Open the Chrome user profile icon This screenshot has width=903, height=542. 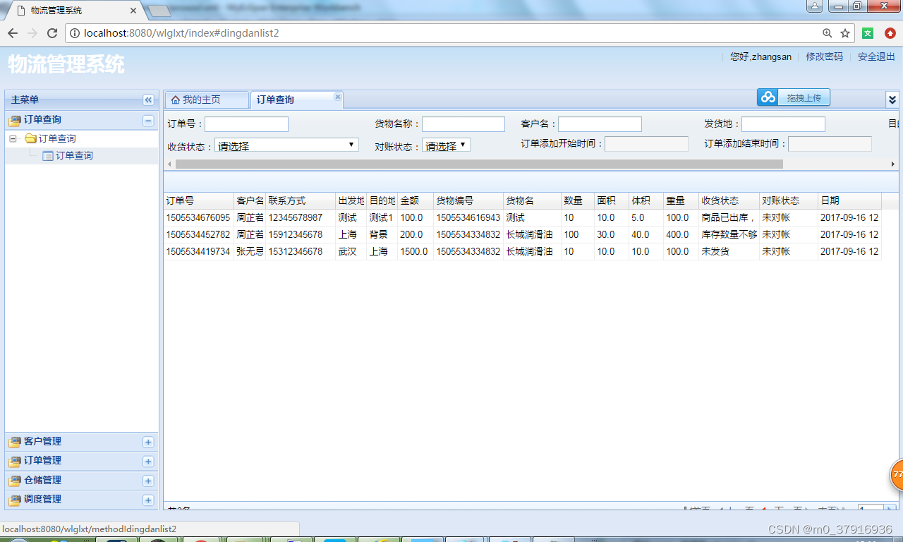coord(815,6)
